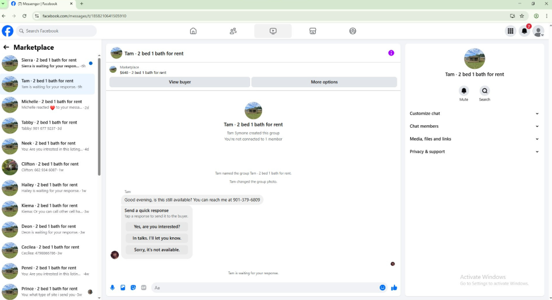Open the Watch video icon
The height and width of the screenshot is (300, 552).
pyautogui.click(x=273, y=31)
